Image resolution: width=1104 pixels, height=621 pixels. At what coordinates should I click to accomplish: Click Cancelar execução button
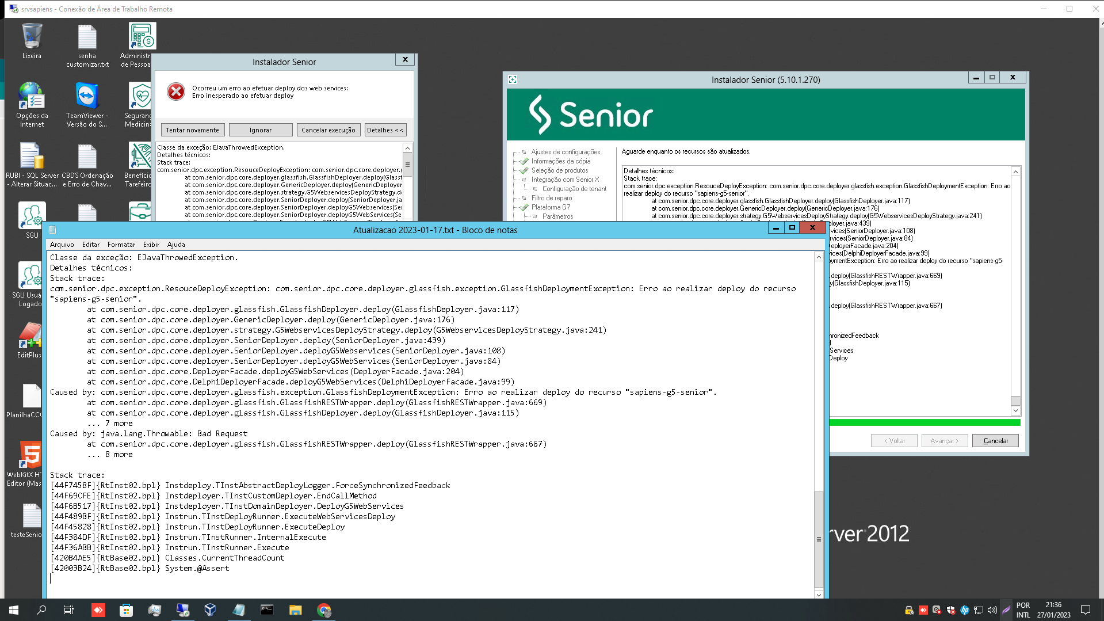pyautogui.click(x=328, y=130)
